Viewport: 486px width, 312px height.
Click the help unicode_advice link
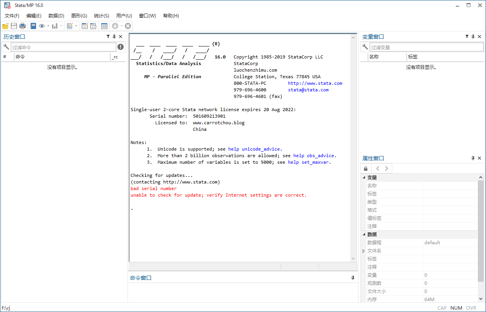[255, 149]
